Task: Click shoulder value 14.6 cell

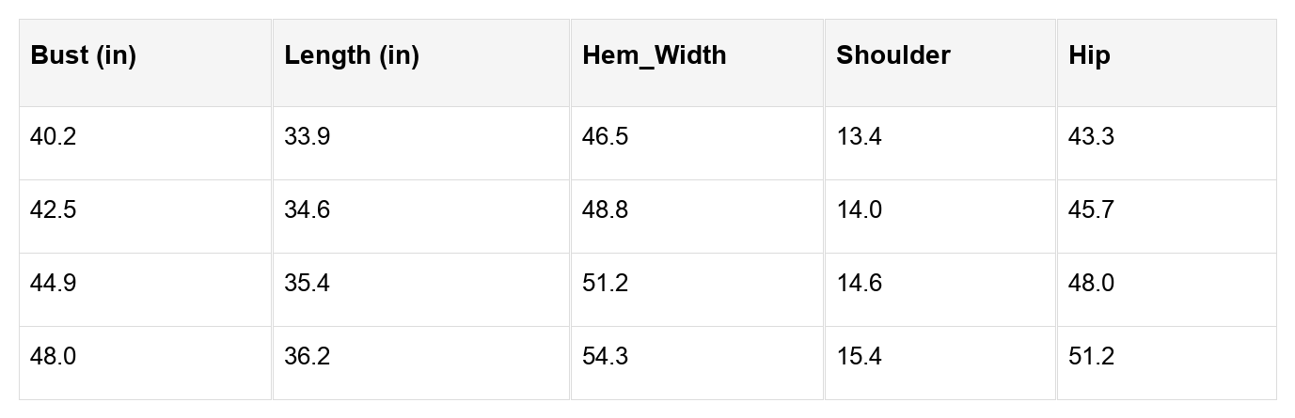Action: coord(940,290)
